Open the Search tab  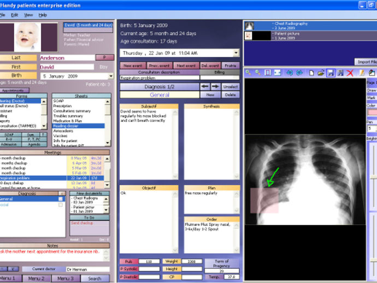[x=95, y=279]
